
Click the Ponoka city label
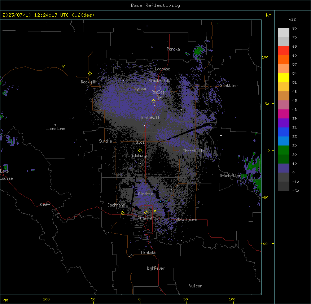[173, 49]
